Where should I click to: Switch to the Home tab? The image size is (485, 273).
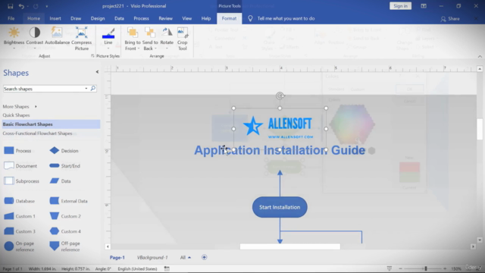click(33, 18)
